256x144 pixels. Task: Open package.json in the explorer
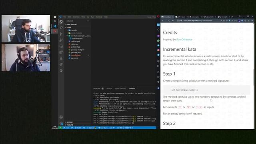[76, 52]
